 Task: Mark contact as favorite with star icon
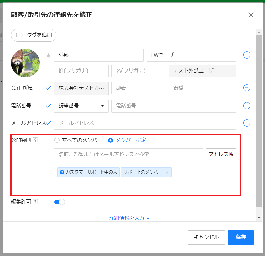click(48, 55)
